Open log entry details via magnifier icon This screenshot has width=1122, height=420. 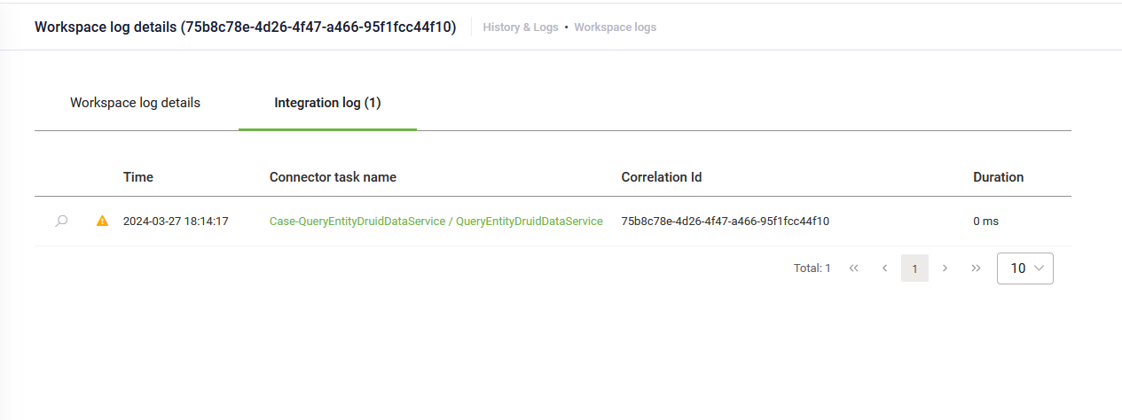tap(61, 222)
